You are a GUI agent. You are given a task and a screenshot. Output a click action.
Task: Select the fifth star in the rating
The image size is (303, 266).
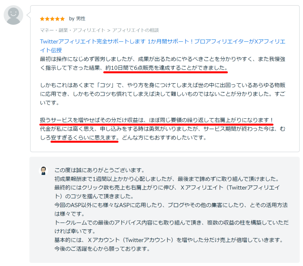[63, 18]
